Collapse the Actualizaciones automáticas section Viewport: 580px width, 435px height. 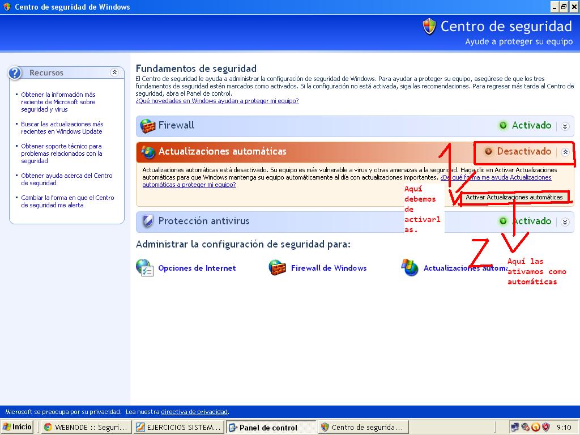coord(565,152)
